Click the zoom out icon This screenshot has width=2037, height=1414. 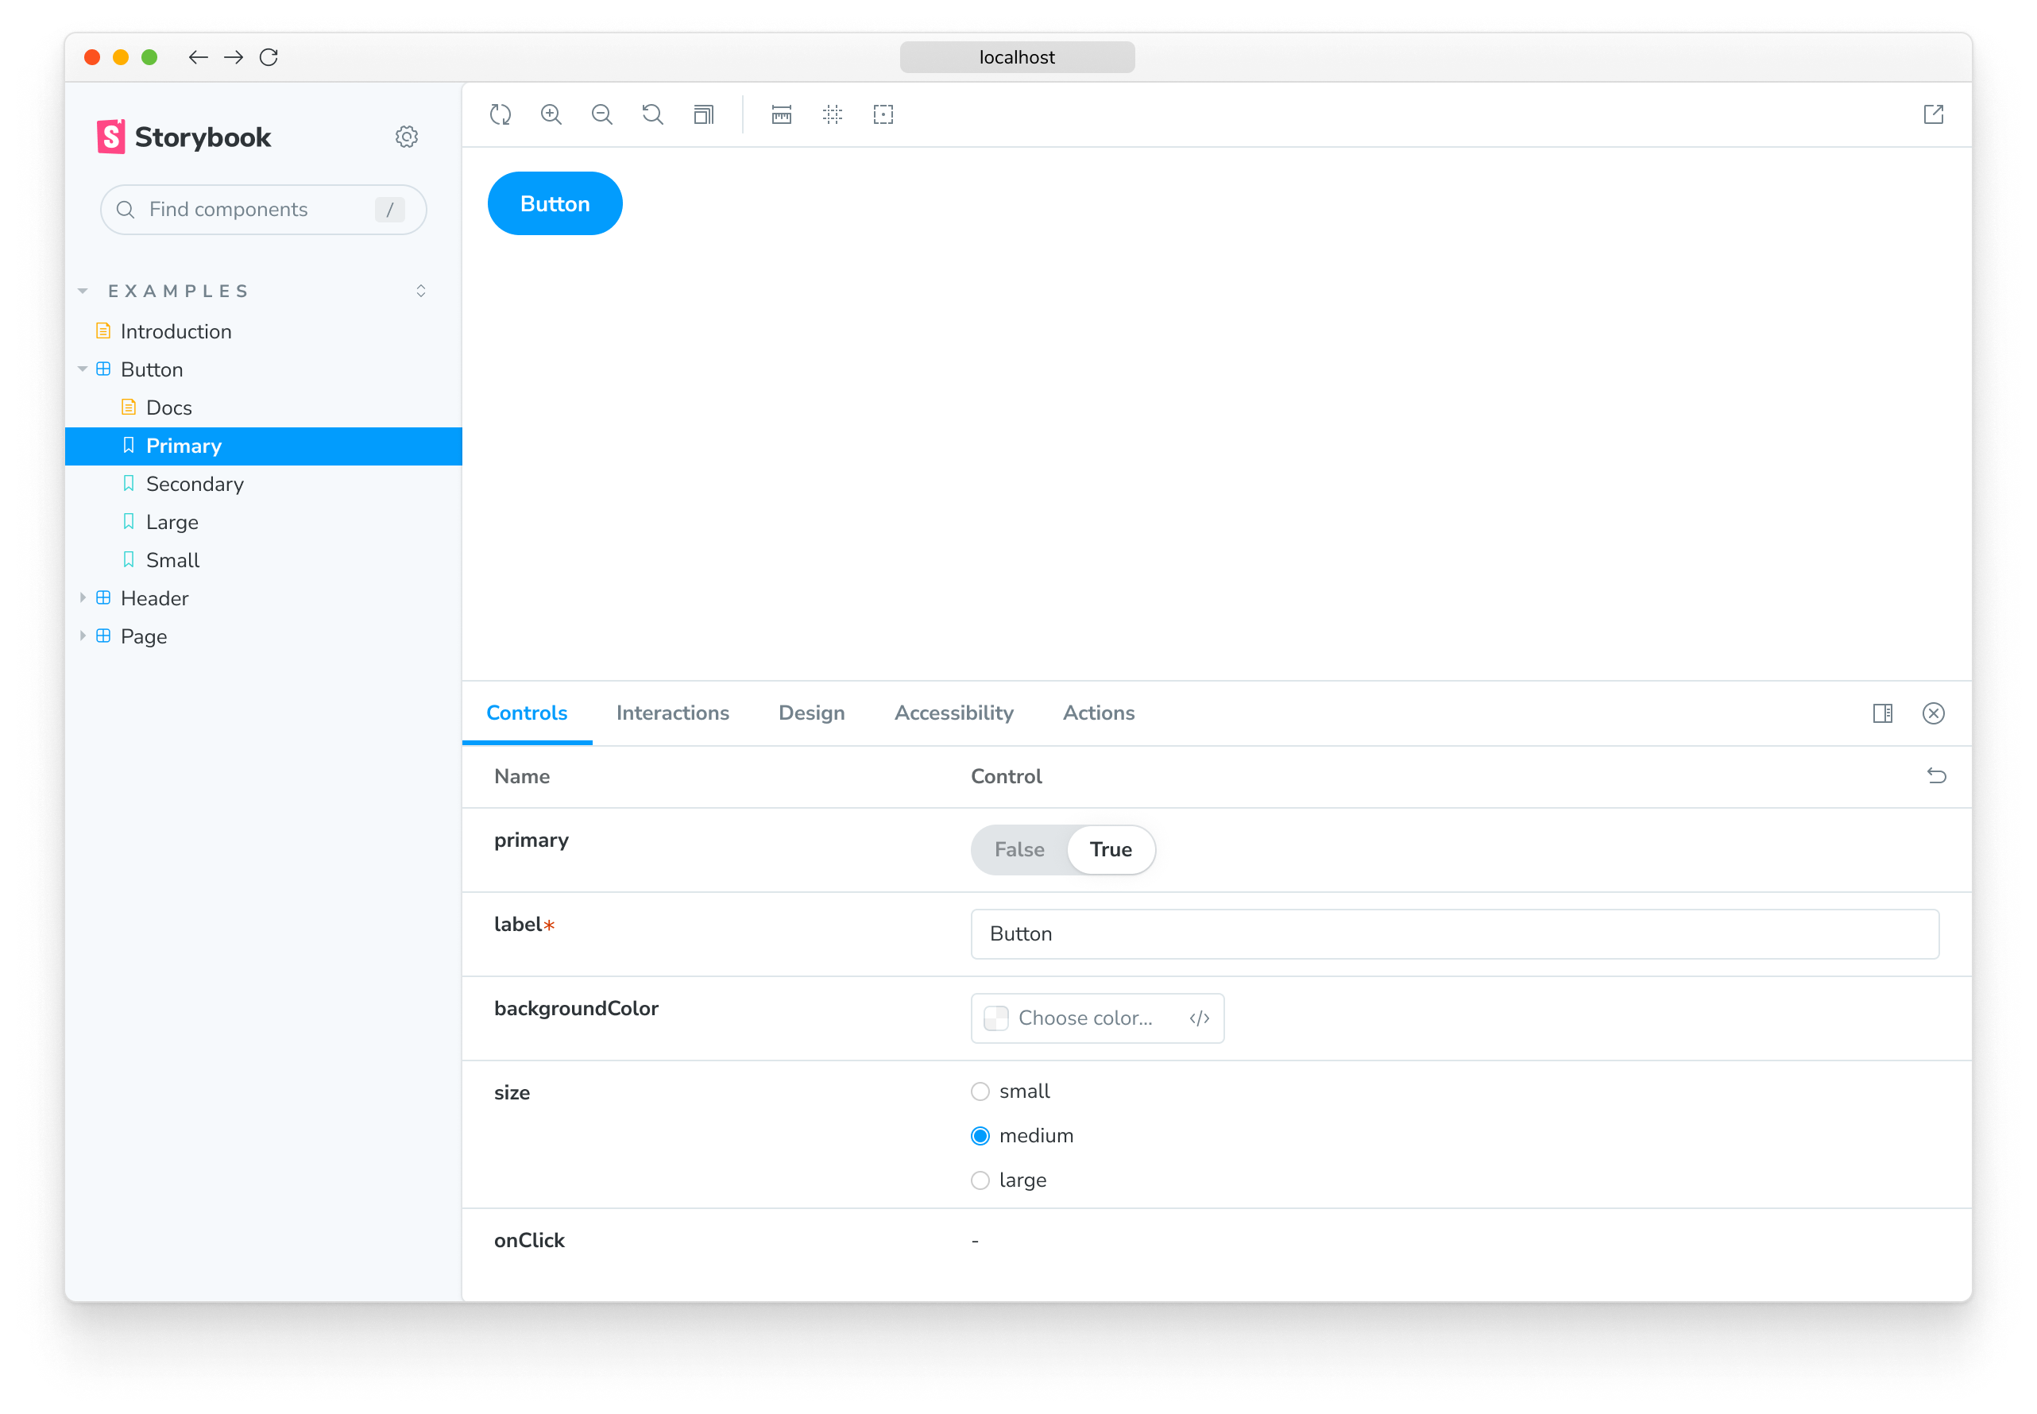coord(602,114)
